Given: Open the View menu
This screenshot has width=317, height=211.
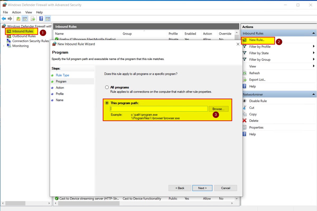Looking at the screenshot, I should click(29, 12).
